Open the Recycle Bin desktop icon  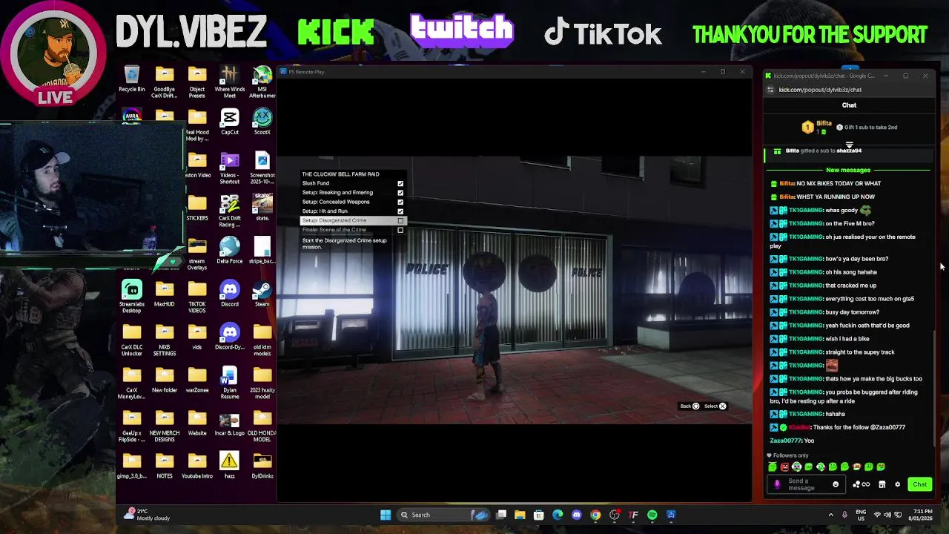tap(131, 80)
